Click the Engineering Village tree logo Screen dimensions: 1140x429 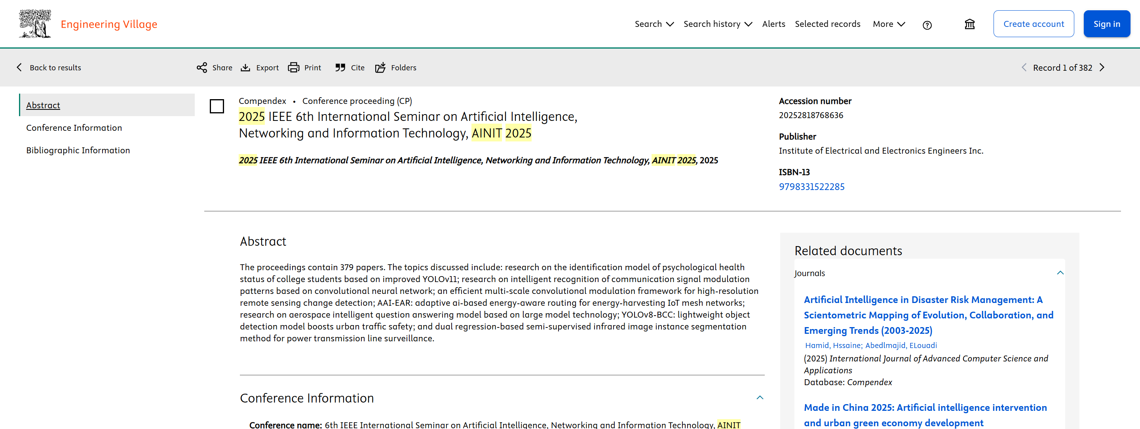tap(35, 24)
